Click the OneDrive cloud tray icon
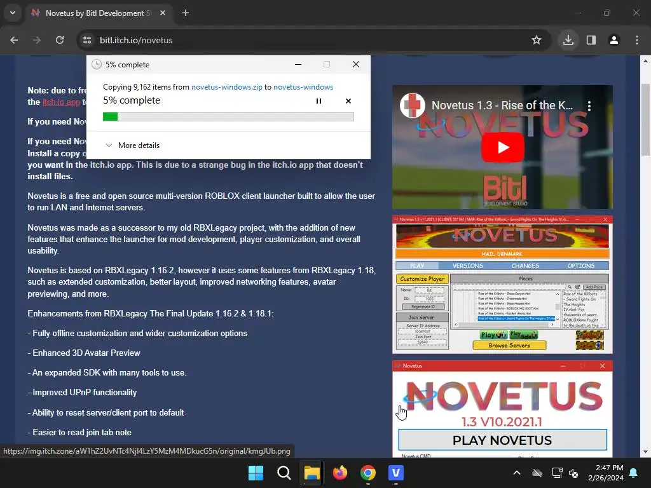651x488 pixels. tap(537, 473)
